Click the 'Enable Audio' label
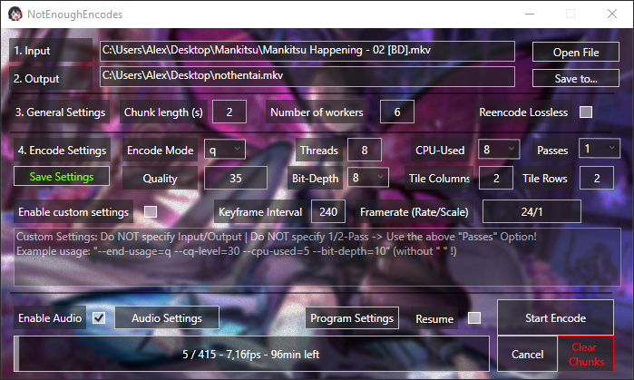Screen dimensions: 634x380 [x=50, y=317]
